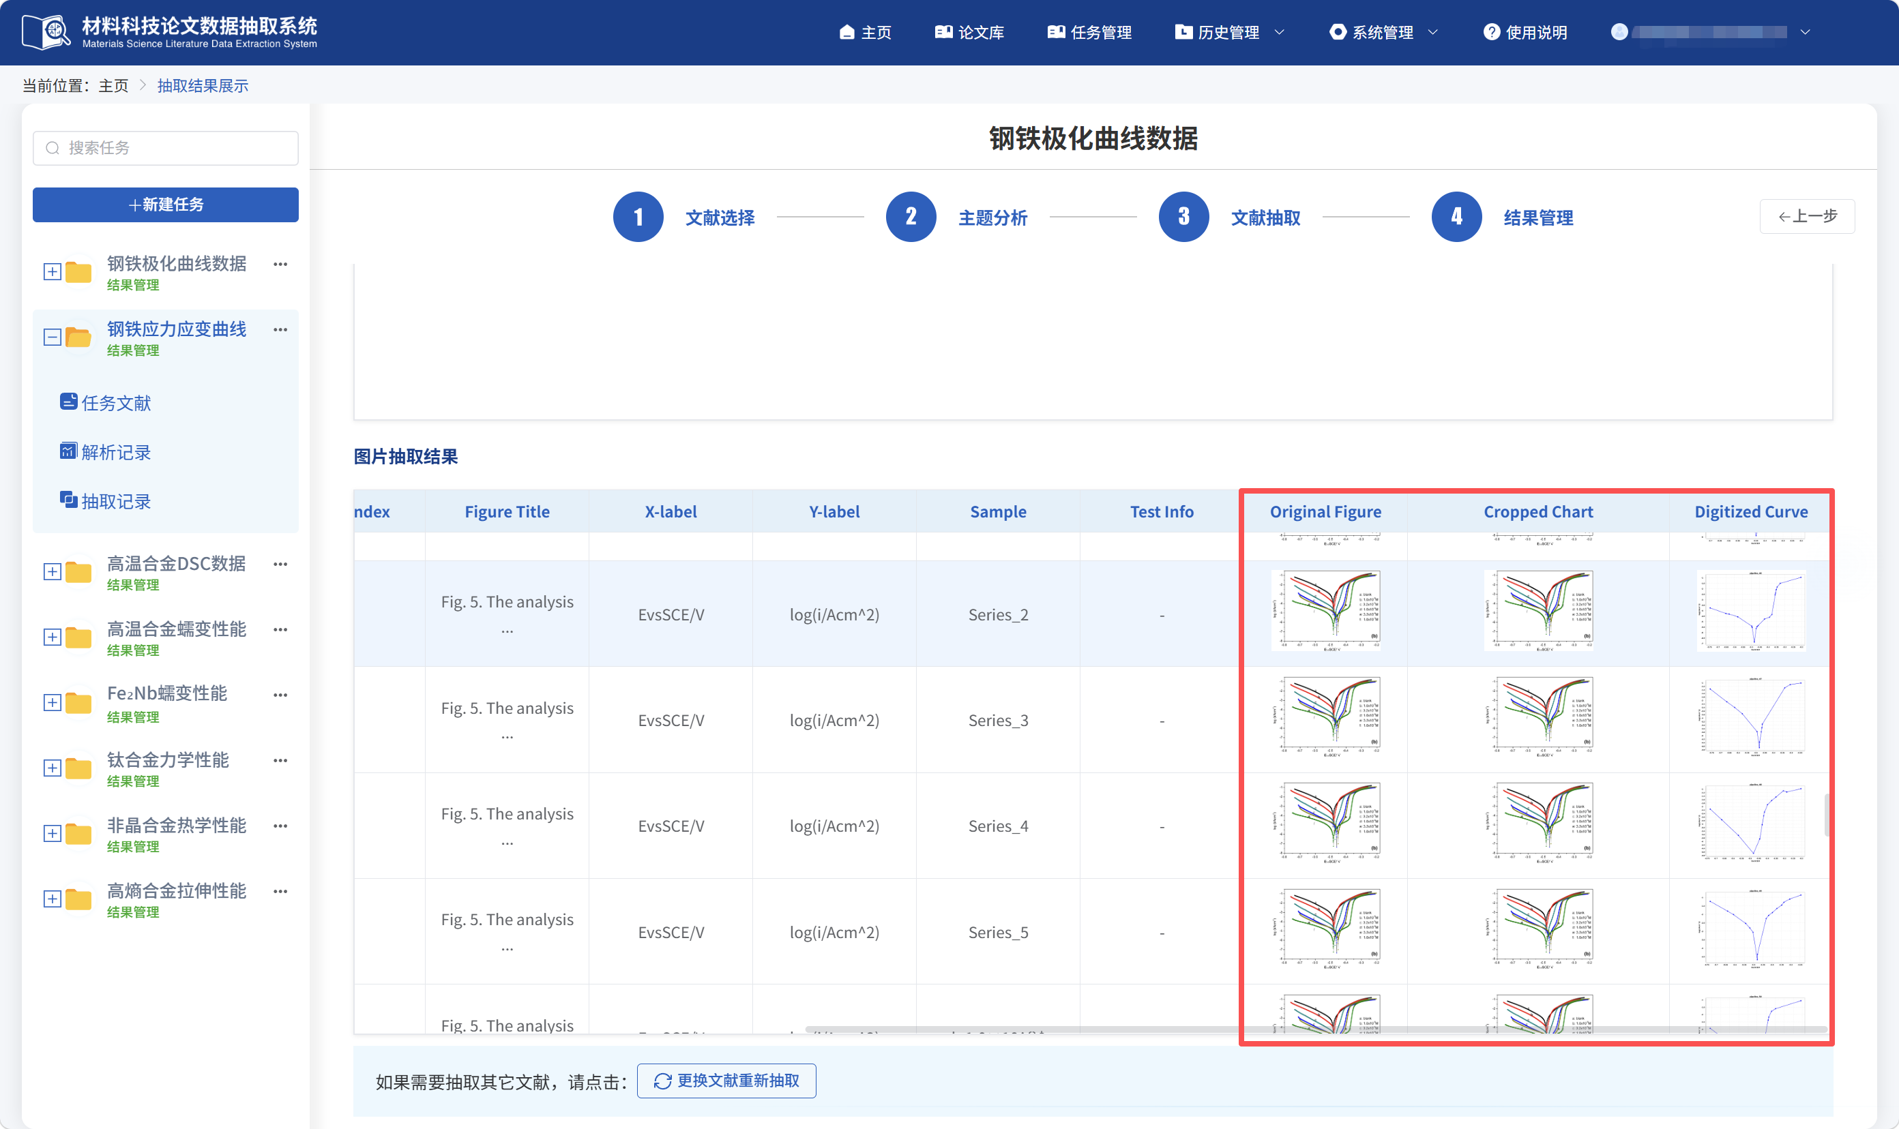Go to step 3 文献抽取
1899x1129 pixels.
(1229, 217)
